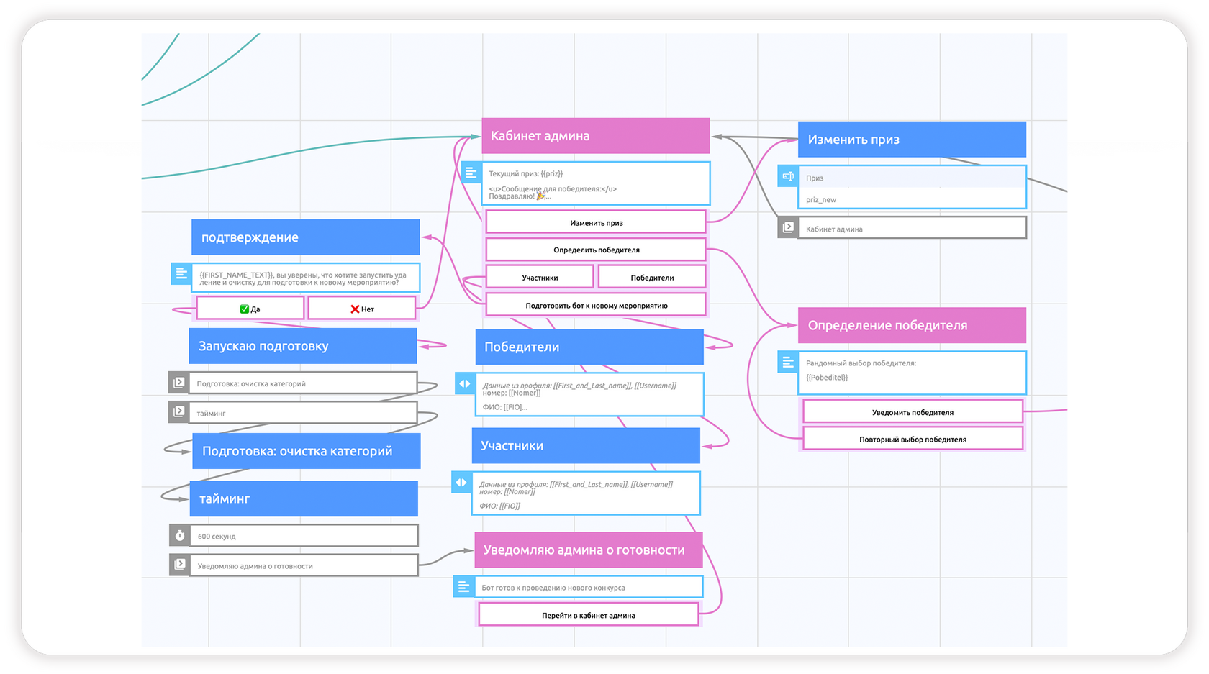1209x674 pixels.
Task: Open 'Кабинет админа' transition row in Изменить приз
Action: point(913,228)
